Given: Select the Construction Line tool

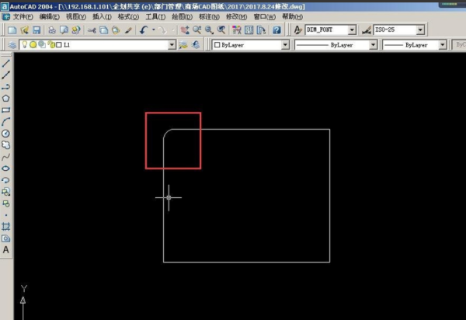Looking at the screenshot, I should coord(6,75).
